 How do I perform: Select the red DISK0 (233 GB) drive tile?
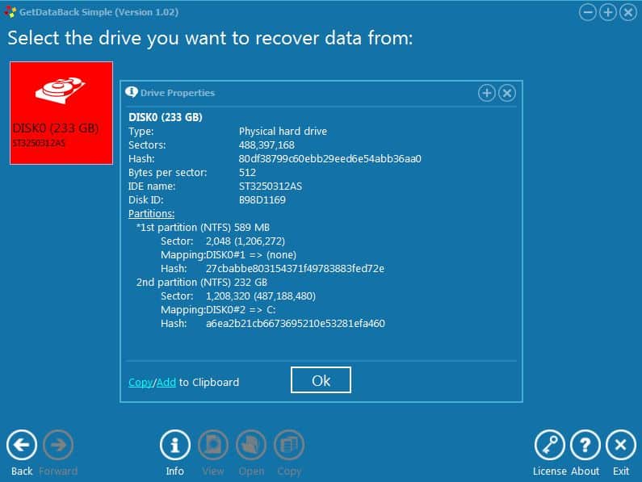tap(61, 113)
